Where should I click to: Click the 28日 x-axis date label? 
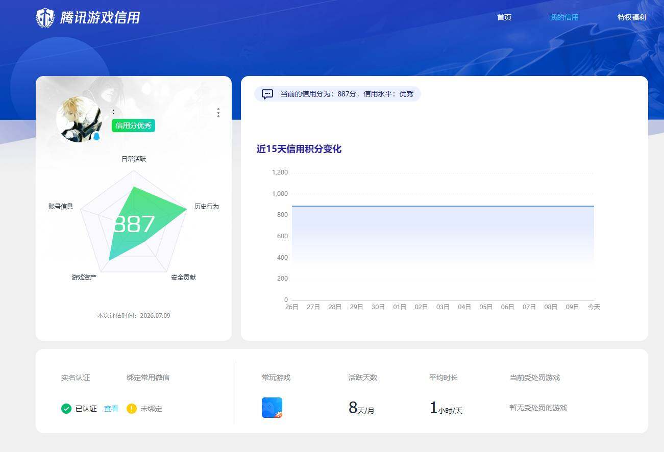[335, 307]
